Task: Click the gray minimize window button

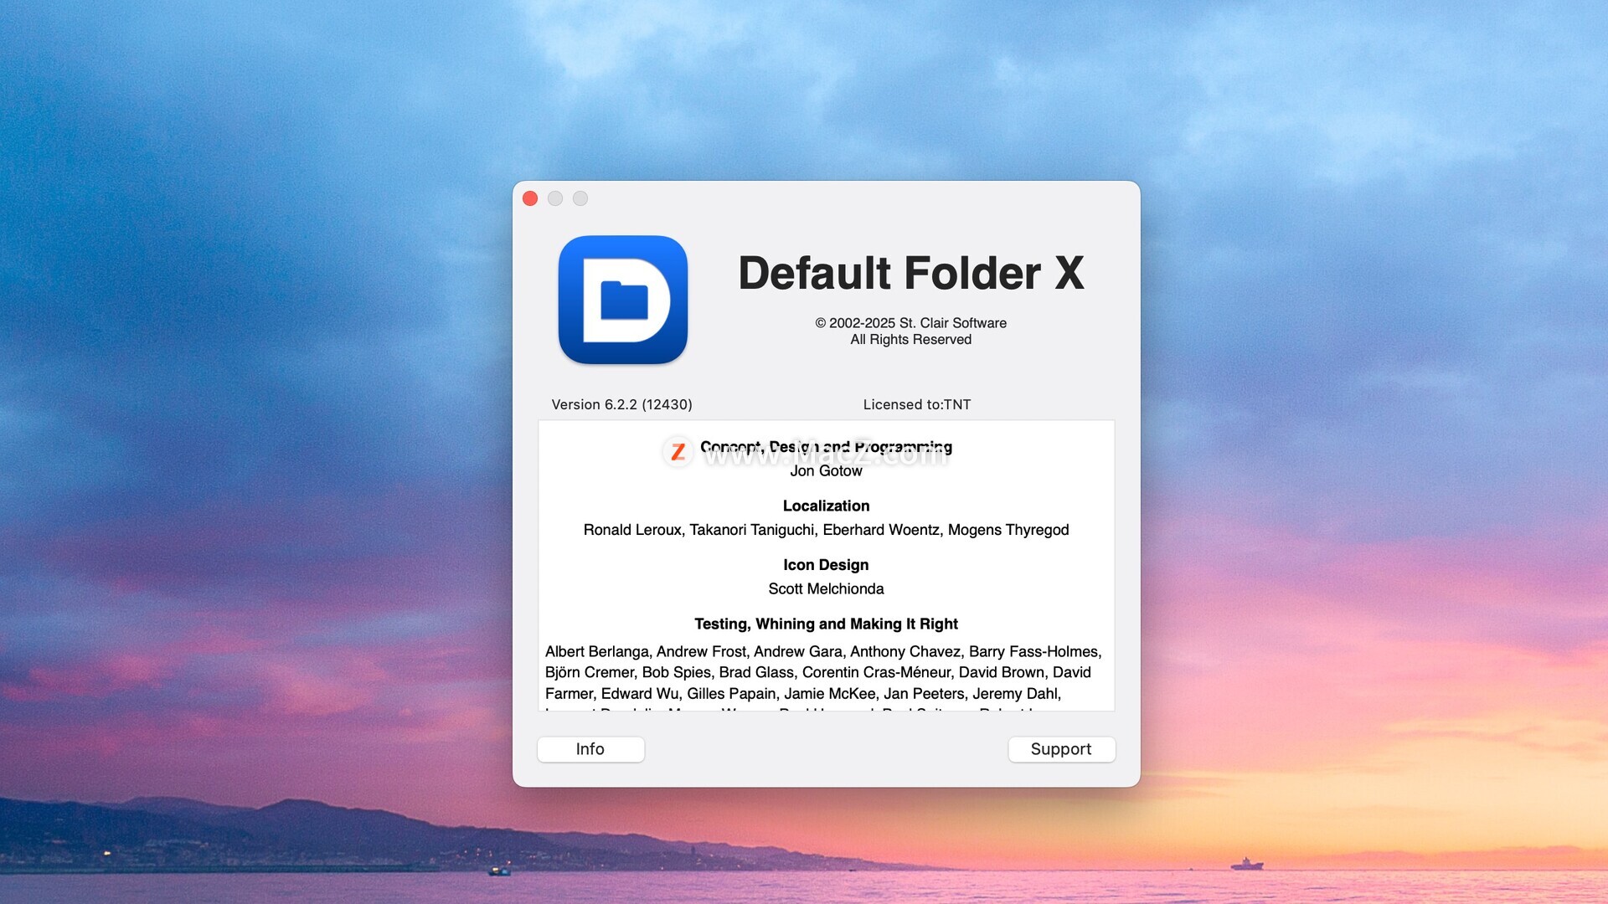Action: pos(555,198)
